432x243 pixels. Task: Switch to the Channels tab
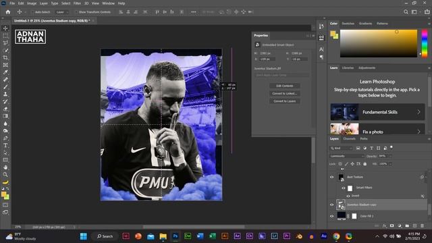point(350,138)
